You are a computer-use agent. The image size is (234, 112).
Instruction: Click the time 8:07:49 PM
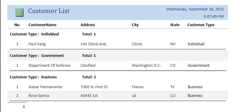[x=214, y=16]
